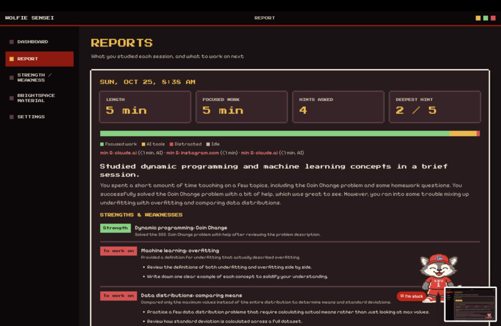
Task: Click the bullet about reviewing definitions side by side
Action: tap(229, 267)
